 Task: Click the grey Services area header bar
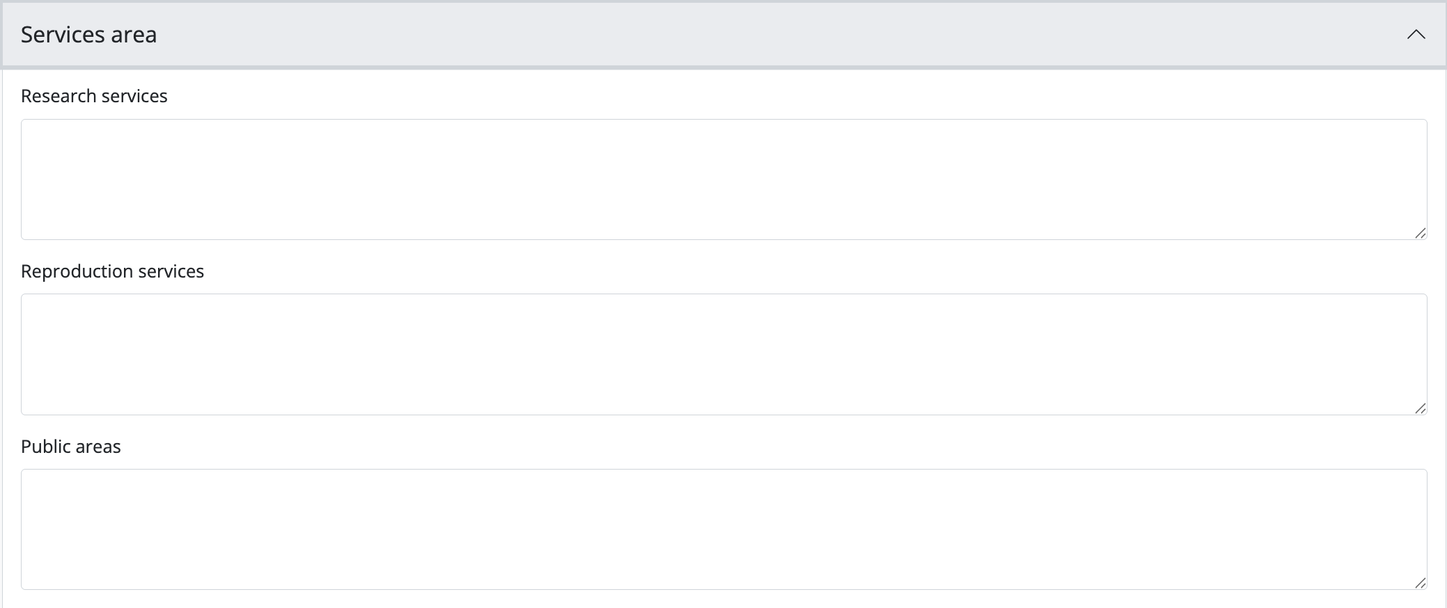click(x=696, y=35)
